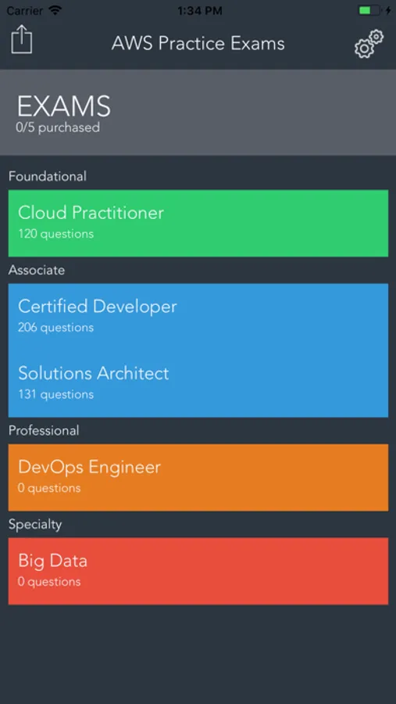Tap the Professional section label
396x704 pixels.
tap(44, 430)
